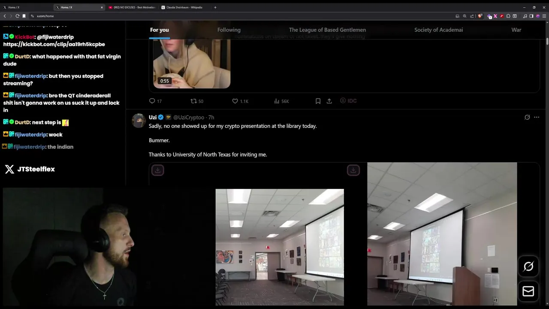Image resolution: width=549 pixels, height=309 pixels.
Task: Open the Extensions puzzle-piece menu
Action: pos(508,16)
